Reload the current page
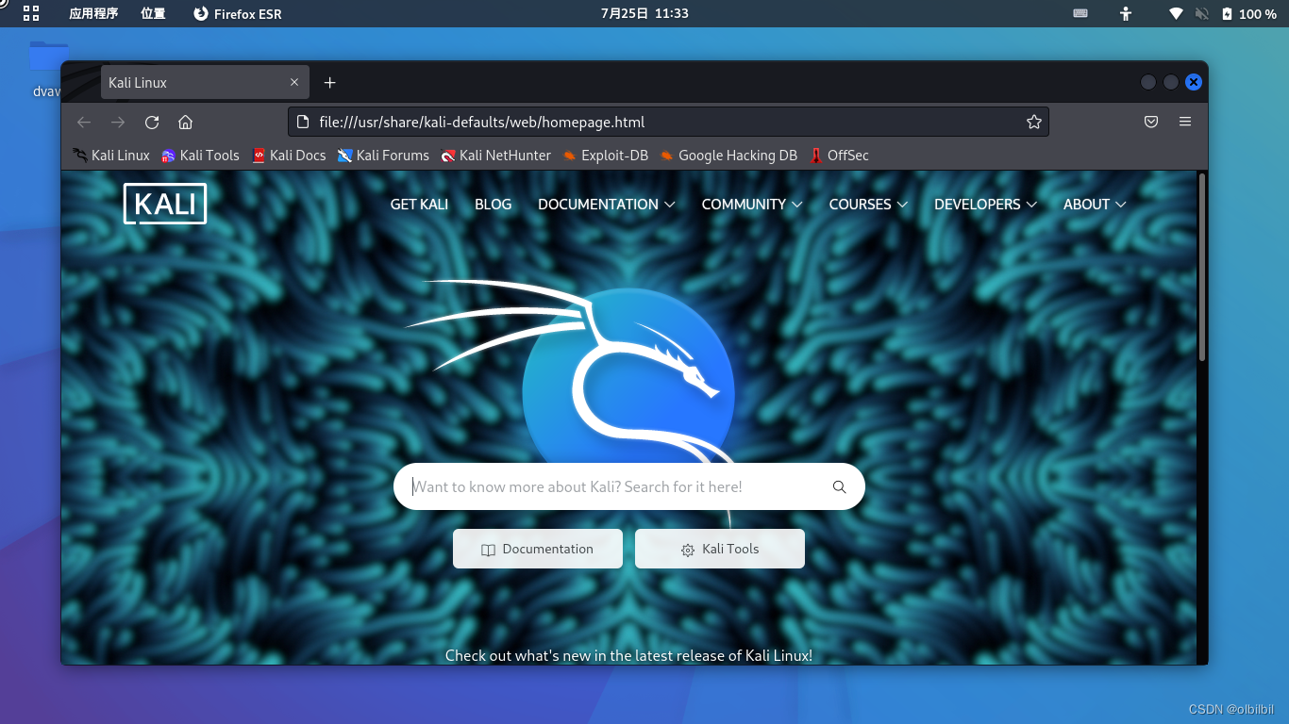Viewport: 1289px width, 724px height. [152, 122]
